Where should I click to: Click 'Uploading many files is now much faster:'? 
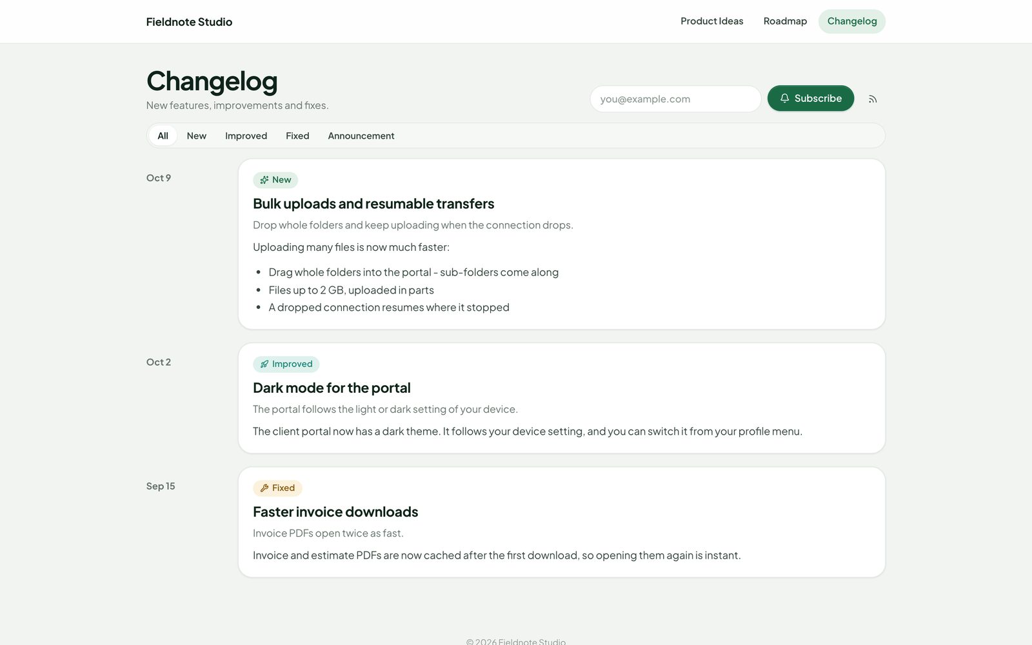click(351, 247)
